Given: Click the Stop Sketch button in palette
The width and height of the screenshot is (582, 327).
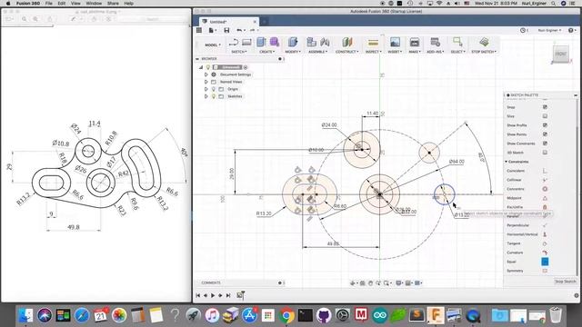Looking at the screenshot, I should 565,282.
